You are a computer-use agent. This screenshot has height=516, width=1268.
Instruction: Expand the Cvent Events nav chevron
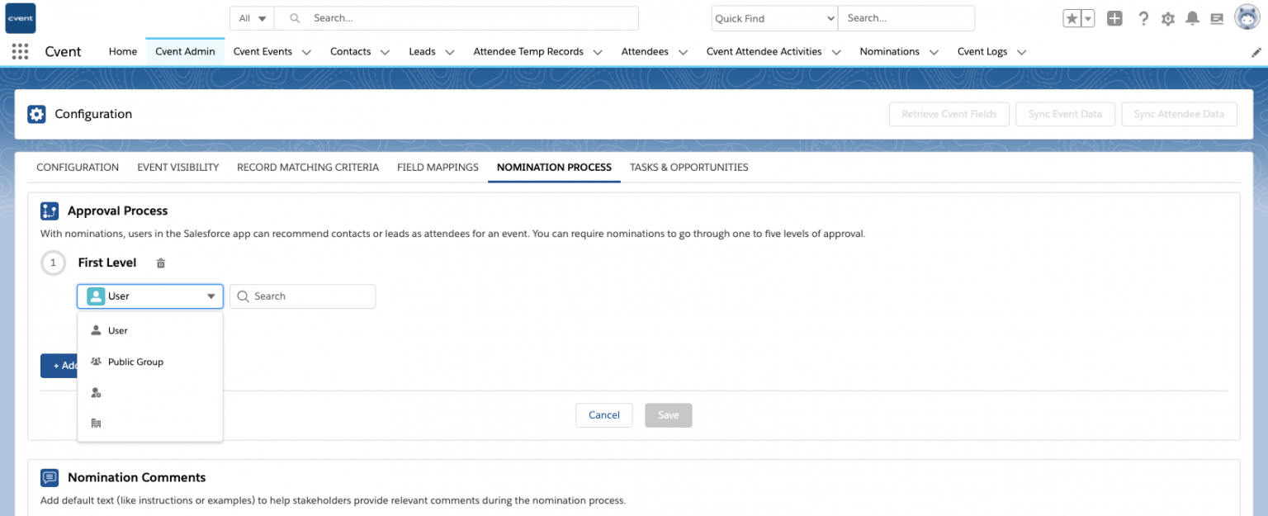(x=306, y=52)
